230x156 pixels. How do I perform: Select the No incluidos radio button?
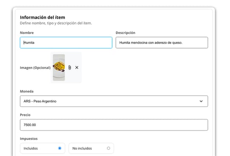coord(109,148)
